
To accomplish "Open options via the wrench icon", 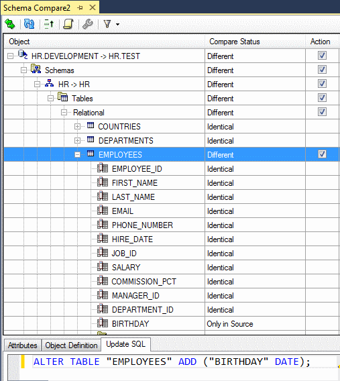I will point(88,24).
